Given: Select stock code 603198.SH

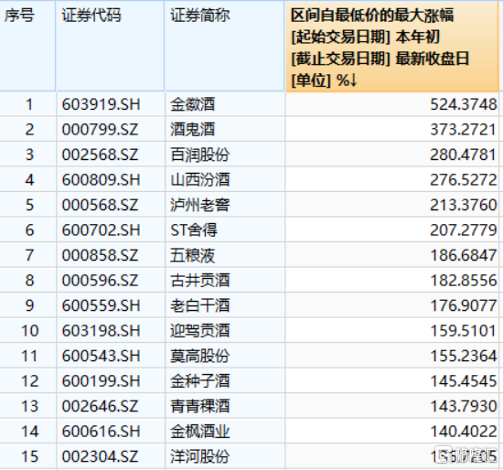Looking at the screenshot, I should [x=101, y=331].
